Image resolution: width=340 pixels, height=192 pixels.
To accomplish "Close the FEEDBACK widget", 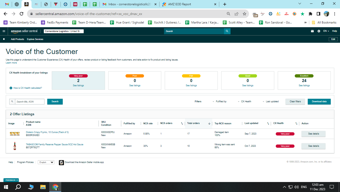I will (x=17, y=180).
